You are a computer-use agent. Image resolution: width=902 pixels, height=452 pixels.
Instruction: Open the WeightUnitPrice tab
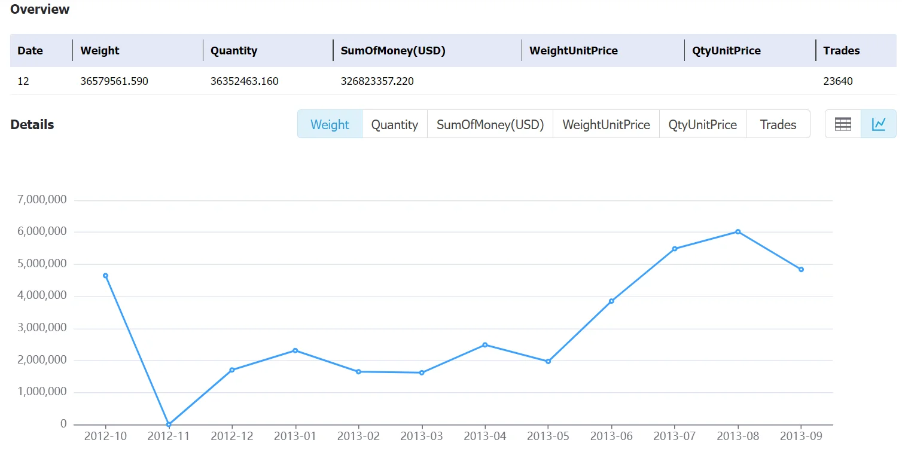[606, 124]
